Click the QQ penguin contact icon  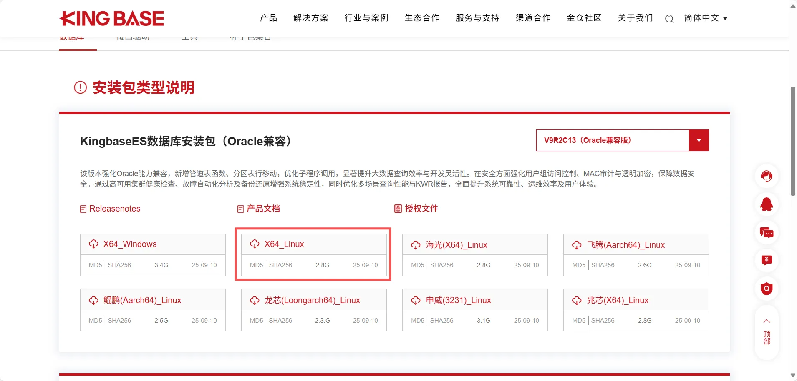tap(766, 204)
